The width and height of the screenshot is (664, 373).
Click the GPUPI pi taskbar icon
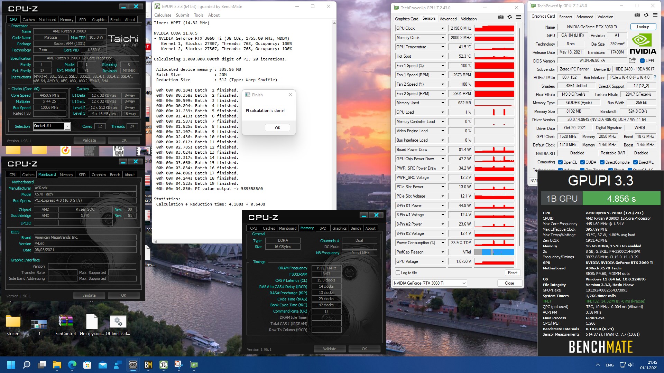click(x=164, y=365)
